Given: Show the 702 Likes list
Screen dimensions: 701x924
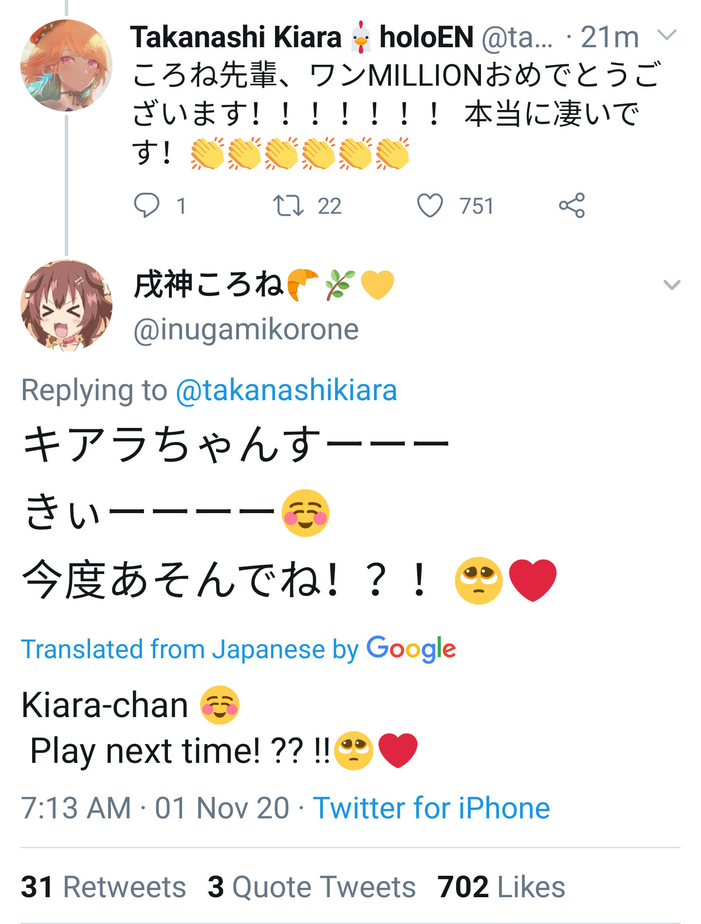Looking at the screenshot, I should click(x=501, y=887).
